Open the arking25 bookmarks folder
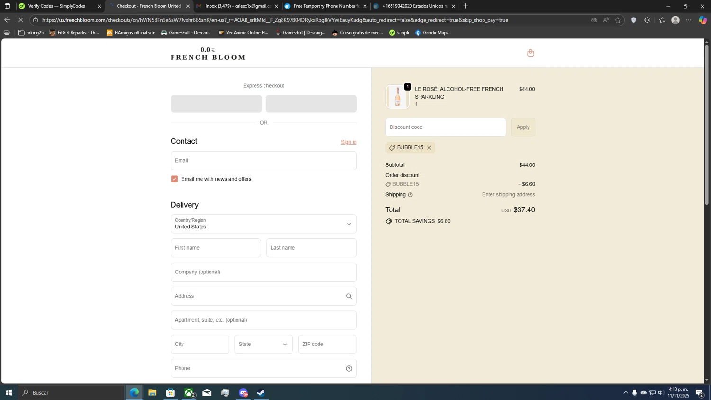This screenshot has width=711, height=400. pos(31,33)
